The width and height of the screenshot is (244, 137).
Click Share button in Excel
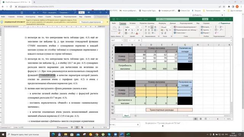225,23
